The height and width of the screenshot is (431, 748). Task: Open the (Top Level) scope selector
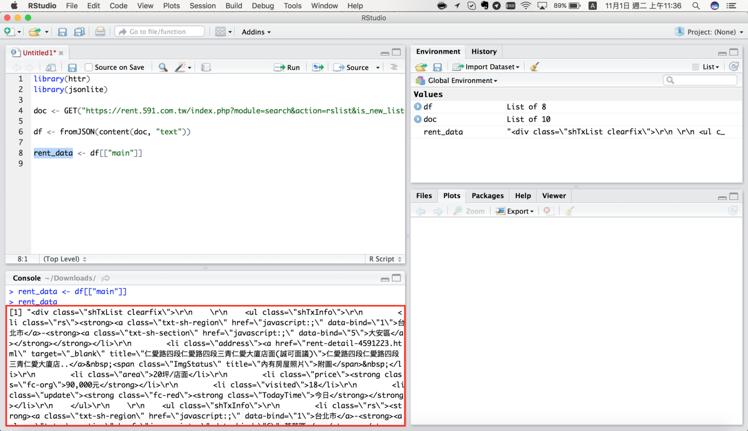coord(65,259)
